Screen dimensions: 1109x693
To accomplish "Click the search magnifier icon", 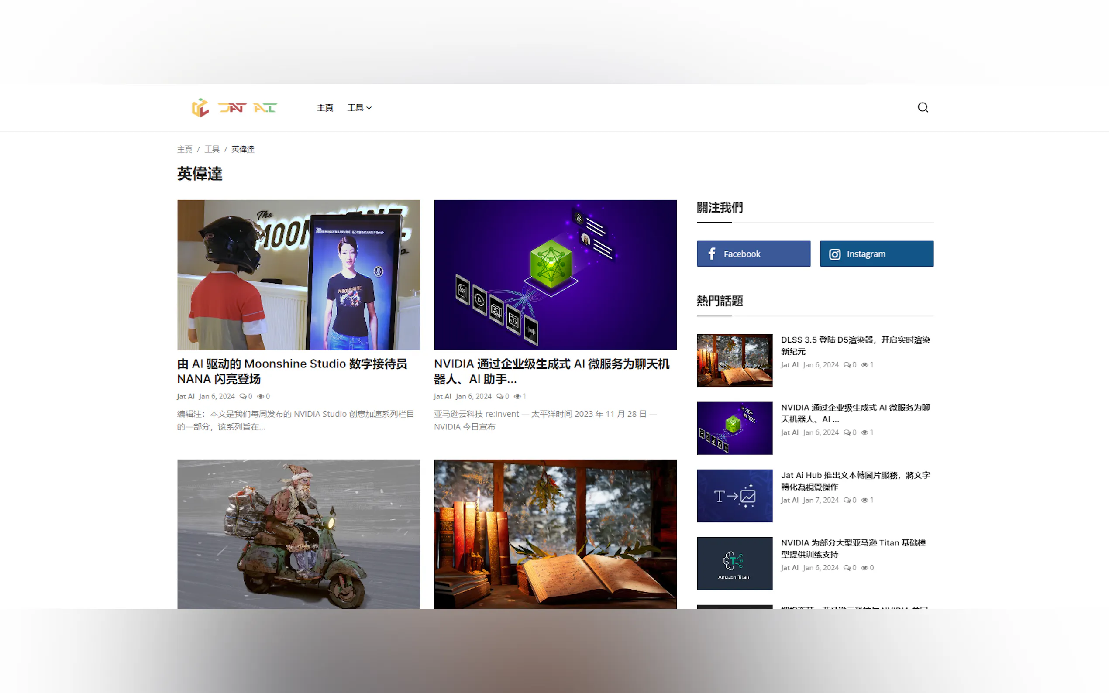I will coord(923,107).
